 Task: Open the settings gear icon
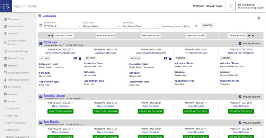[259, 18]
